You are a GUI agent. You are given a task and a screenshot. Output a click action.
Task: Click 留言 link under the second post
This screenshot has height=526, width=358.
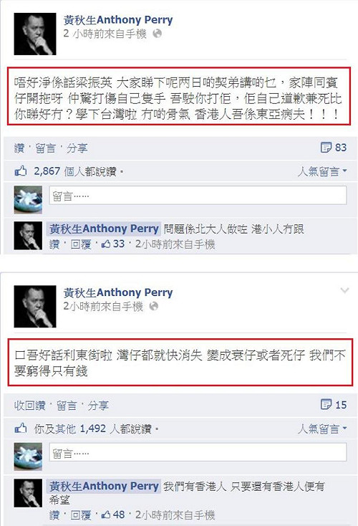pos(67,406)
